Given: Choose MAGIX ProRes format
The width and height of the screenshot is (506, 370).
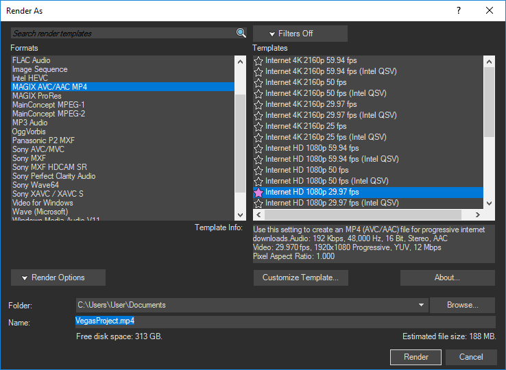Looking at the screenshot, I should click(123, 96).
